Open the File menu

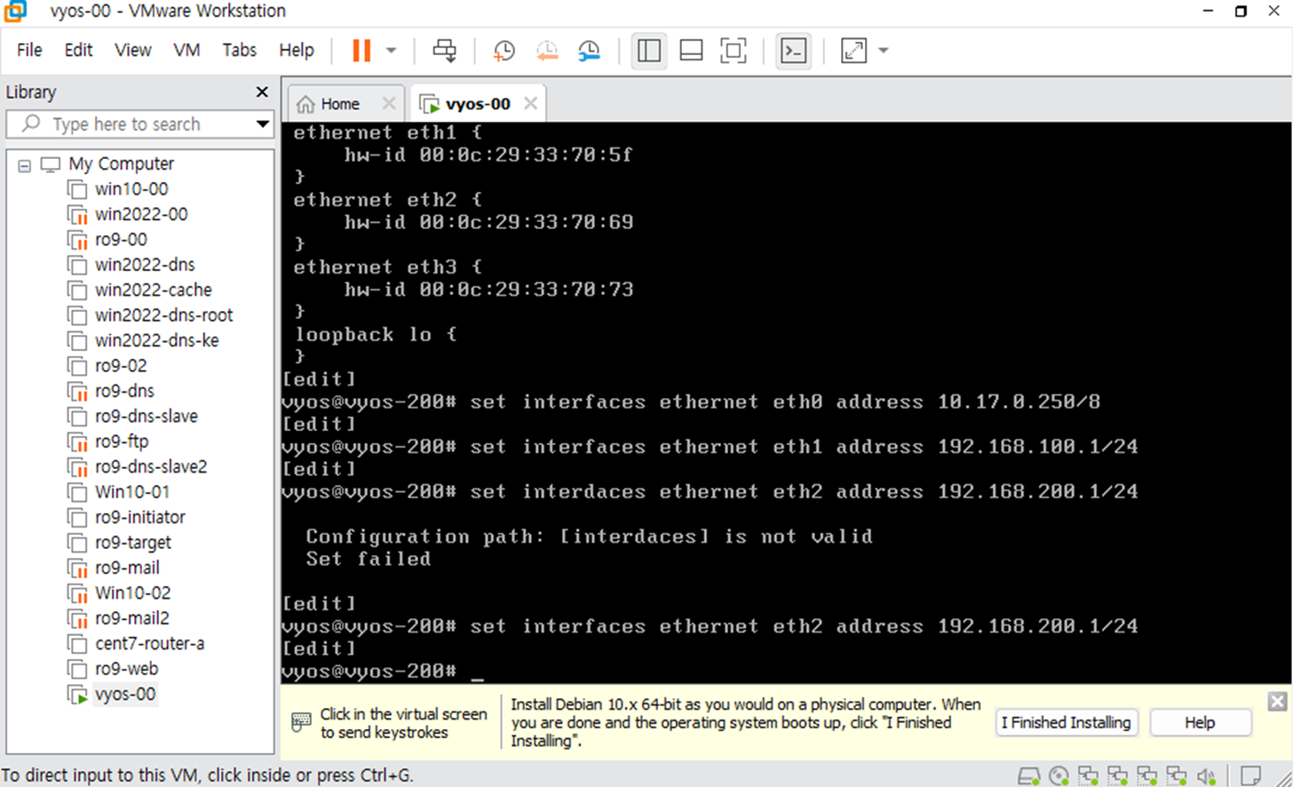[29, 50]
